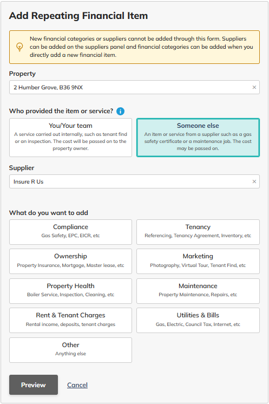Pick the Ownership category tile

tap(70, 261)
